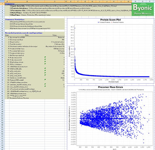The width and height of the screenshot is (155, 150).
Task: Click the 'DateTime' row
Action: (x=28, y=13)
